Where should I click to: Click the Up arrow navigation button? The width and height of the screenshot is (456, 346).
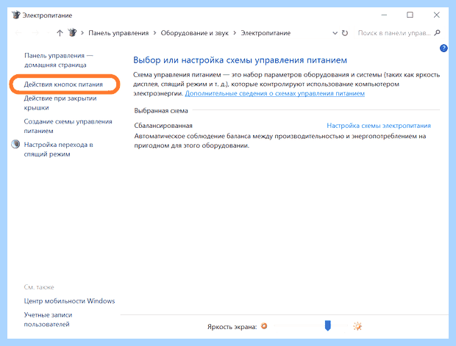60,33
